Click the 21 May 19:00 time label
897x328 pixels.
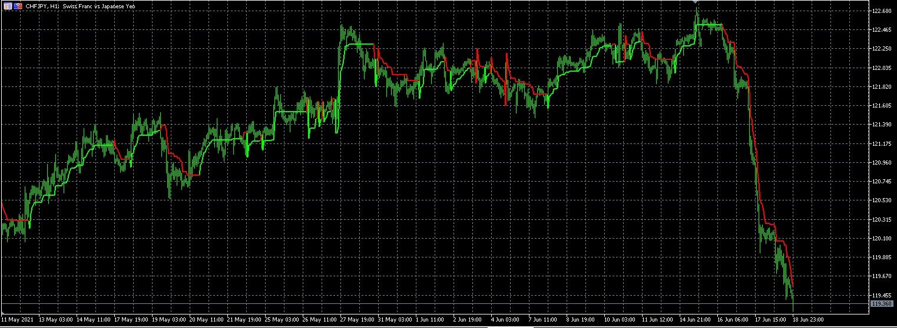coord(244,319)
